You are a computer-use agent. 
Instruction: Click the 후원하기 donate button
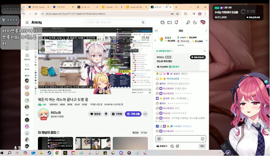[x=162, y=146]
